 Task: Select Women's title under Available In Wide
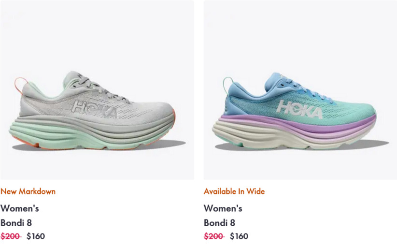coord(223,208)
